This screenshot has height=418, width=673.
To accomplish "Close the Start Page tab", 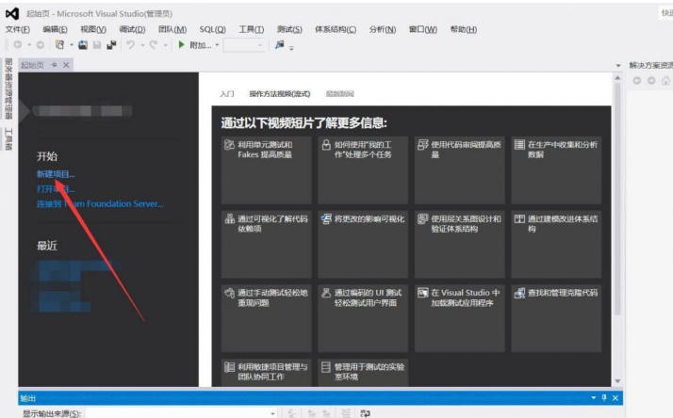I will [66, 64].
